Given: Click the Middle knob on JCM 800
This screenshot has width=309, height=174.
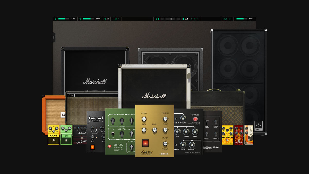Looking at the screenshot, I should (154, 130).
